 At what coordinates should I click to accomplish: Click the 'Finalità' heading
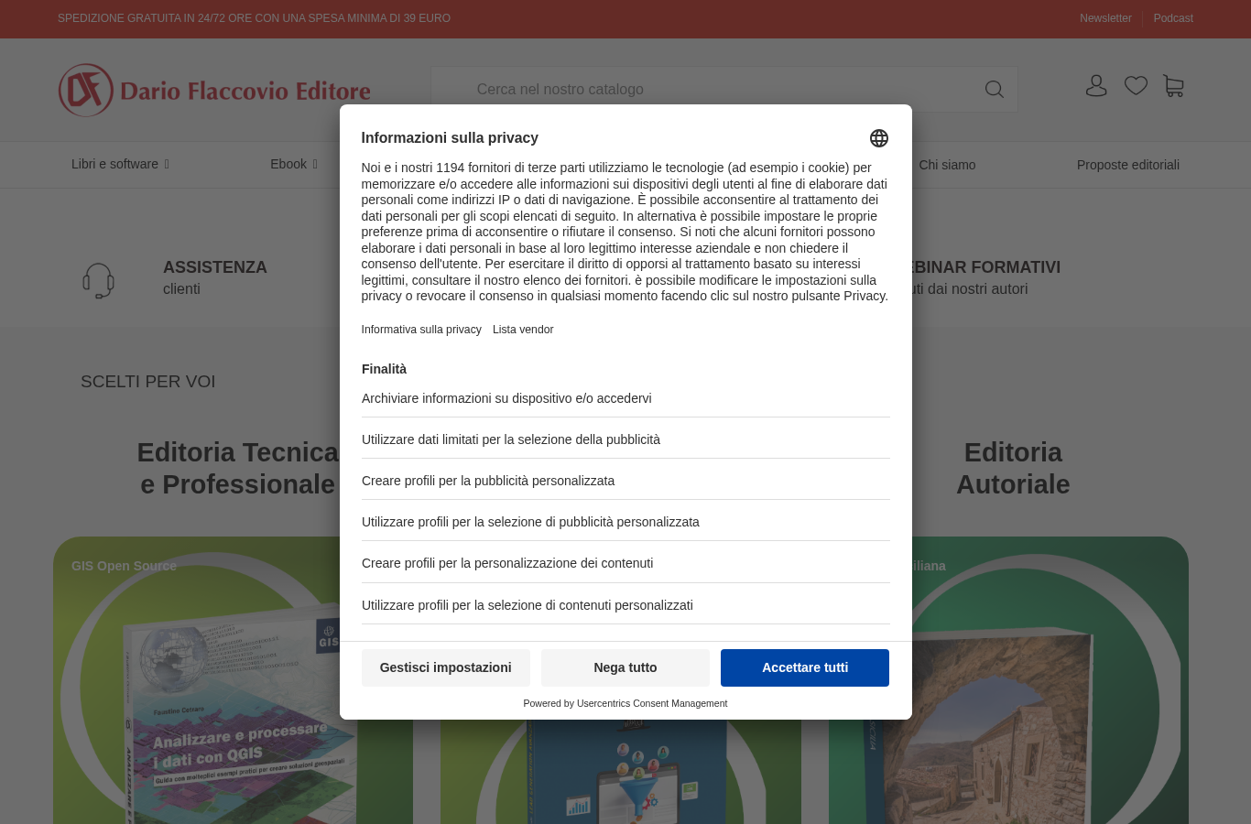(x=384, y=369)
